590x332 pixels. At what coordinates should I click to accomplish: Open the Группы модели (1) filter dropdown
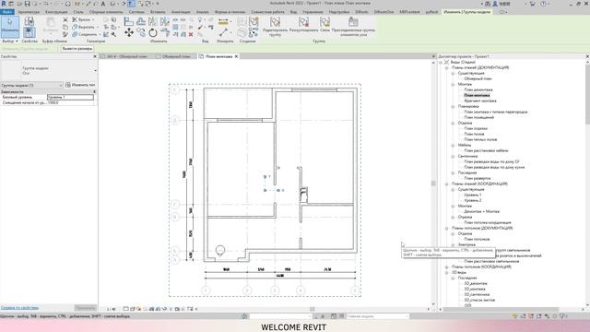pos(31,85)
